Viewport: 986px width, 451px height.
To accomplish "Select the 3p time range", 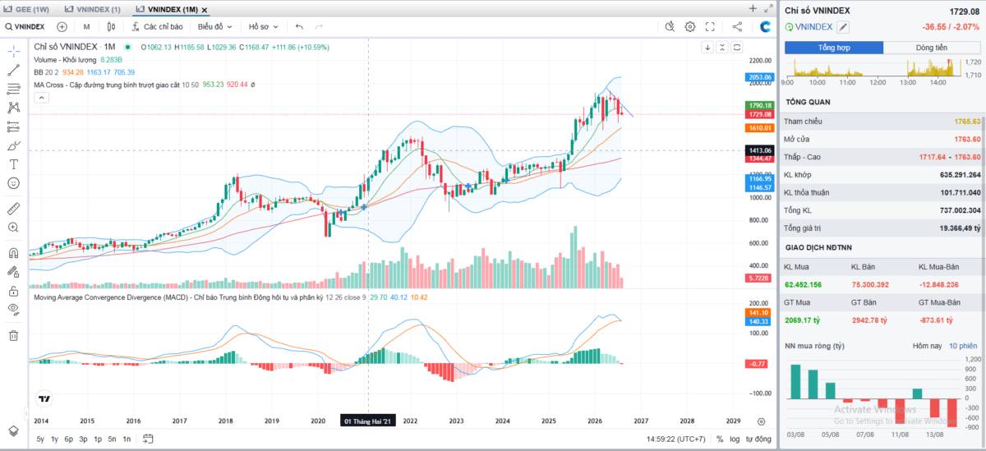I will tap(83, 439).
